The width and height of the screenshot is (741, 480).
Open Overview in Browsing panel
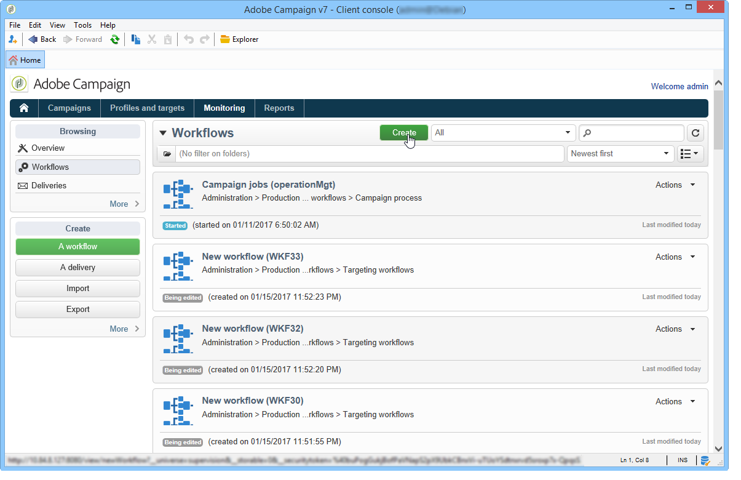pyautogui.click(x=77, y=148)
